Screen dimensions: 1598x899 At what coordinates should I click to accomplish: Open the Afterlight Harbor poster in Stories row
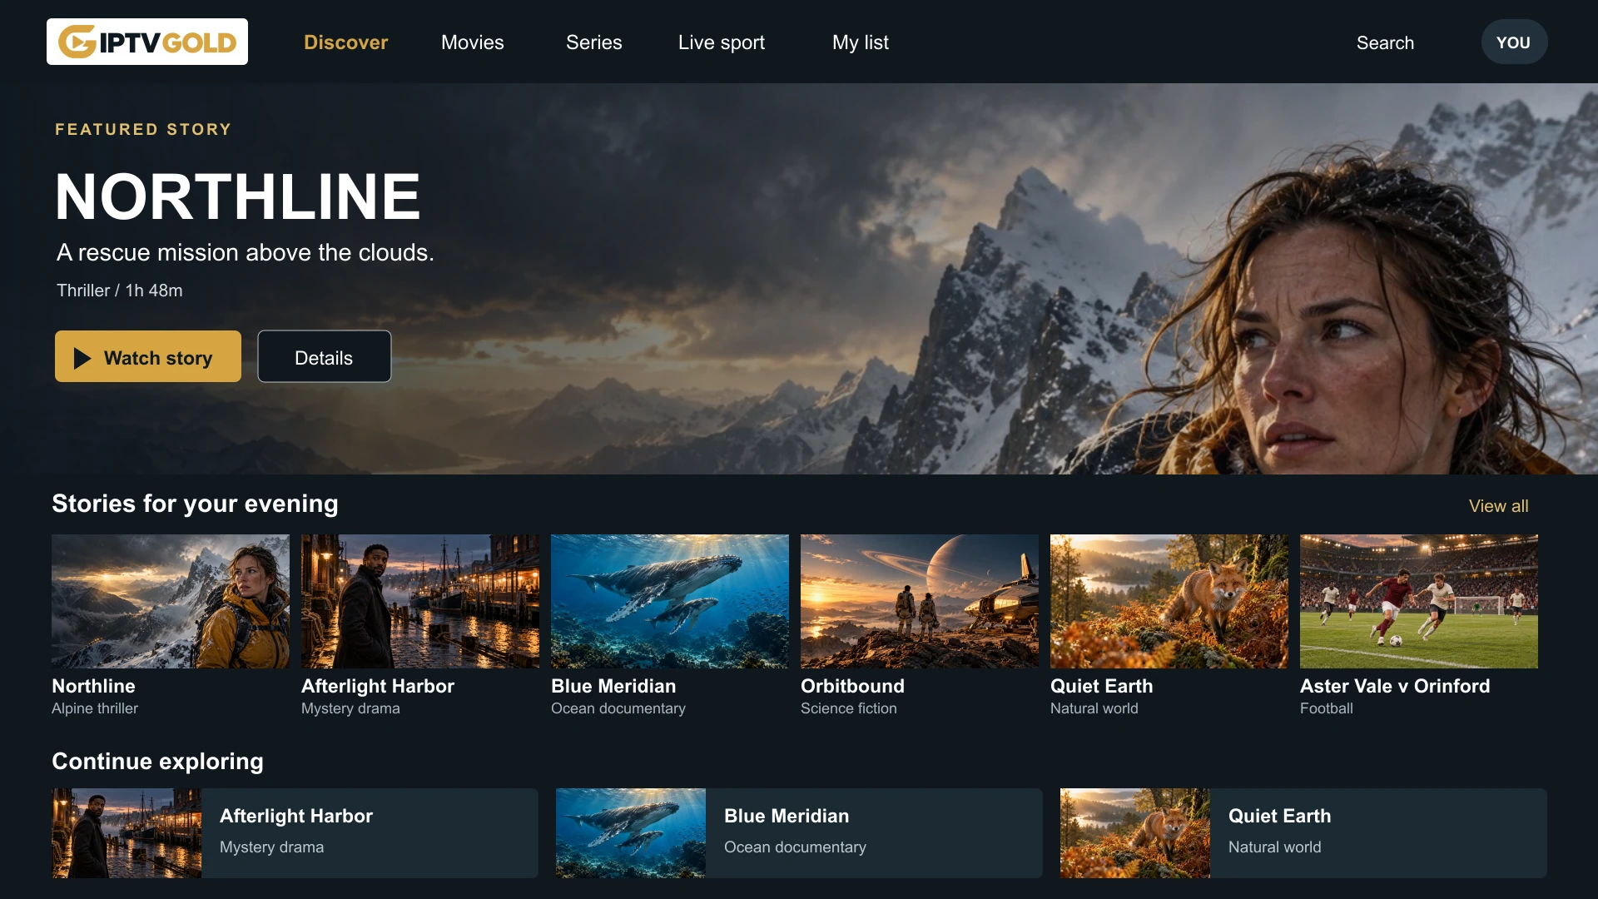click(420, 601)
